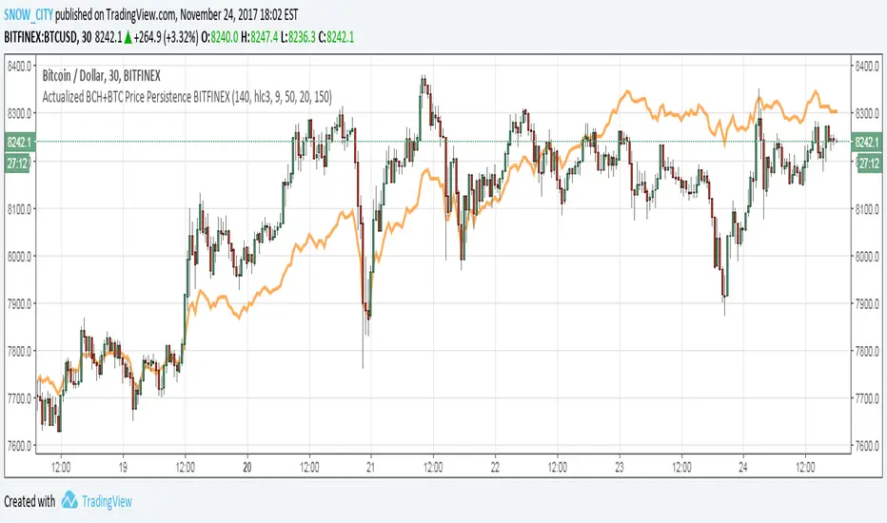Select the 'Bitcoin / Dollar, 30, BITFINEX' chart title

click(x=101, y=76)
